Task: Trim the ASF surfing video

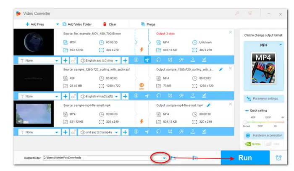Action: 147,96
